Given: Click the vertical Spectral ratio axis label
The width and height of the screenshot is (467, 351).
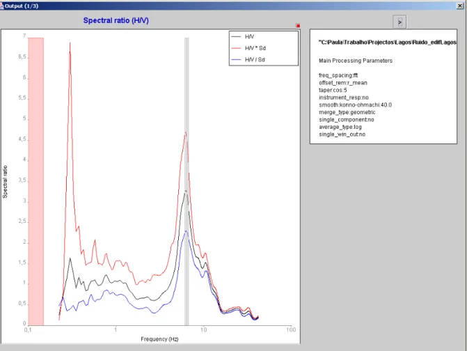Looking at the screenshot, I should pos(5,182).
